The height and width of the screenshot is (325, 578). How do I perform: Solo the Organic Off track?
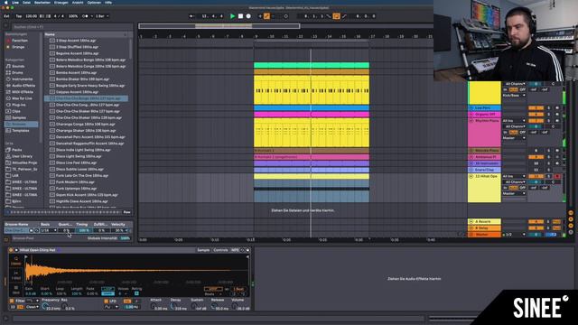pyautogui.click(x=549, y=115)
